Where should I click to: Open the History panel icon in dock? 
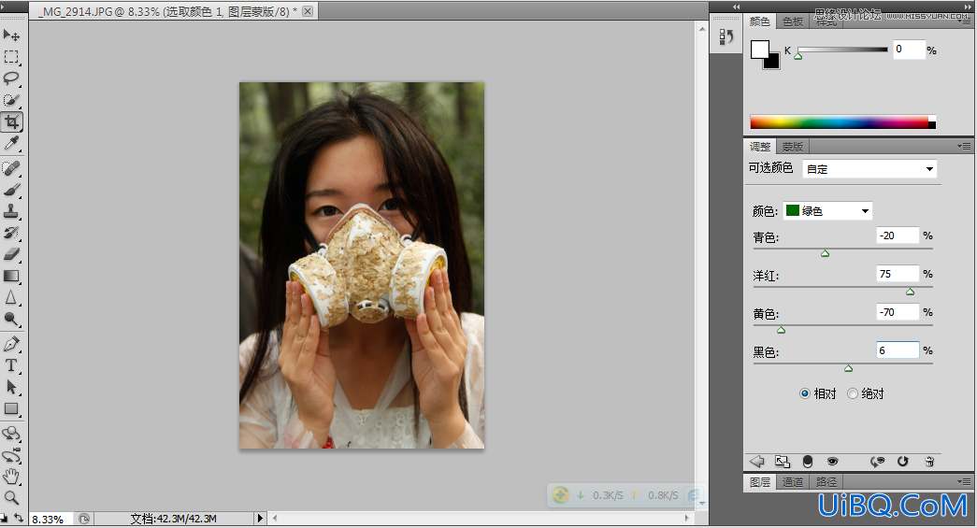point(726,37)
